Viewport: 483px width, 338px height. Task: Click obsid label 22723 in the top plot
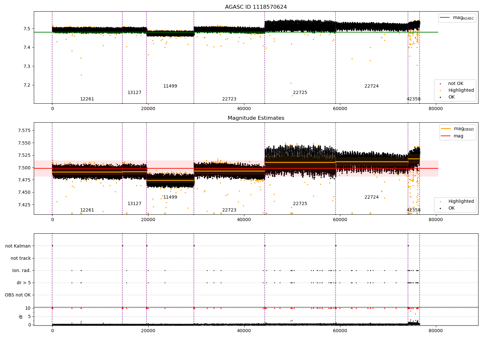click(229, 99)
